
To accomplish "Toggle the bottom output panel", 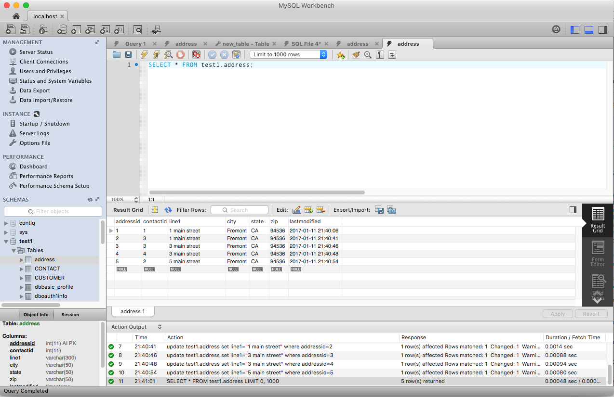I will click(589, 29).
